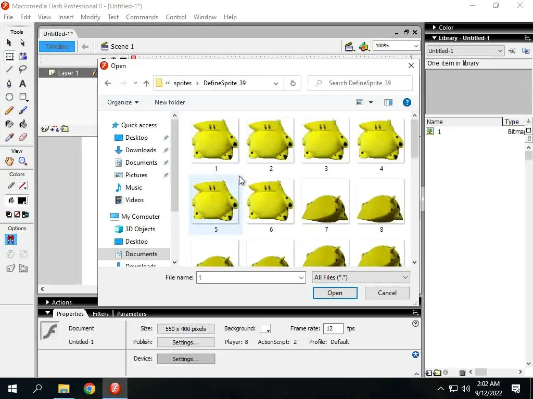Switch to the Parameters tab
Image resolution: width=533 pixels, height=399 pixels.
[x=132, y=314]
